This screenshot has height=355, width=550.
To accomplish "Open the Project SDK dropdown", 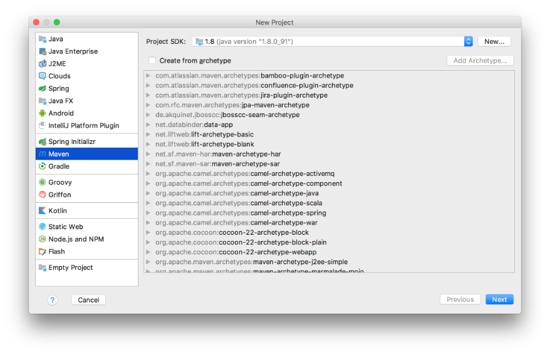I will click(468, 41).
